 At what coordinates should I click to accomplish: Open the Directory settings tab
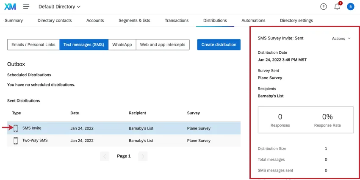(296, 20)
